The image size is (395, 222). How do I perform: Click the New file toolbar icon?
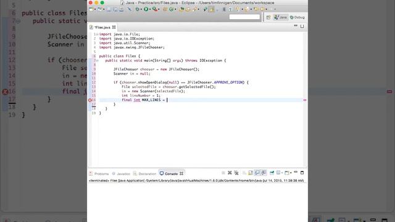point(91,9)
